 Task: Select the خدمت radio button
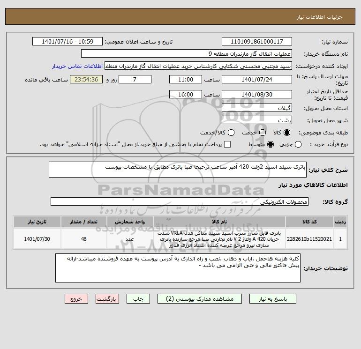(263, 133)
